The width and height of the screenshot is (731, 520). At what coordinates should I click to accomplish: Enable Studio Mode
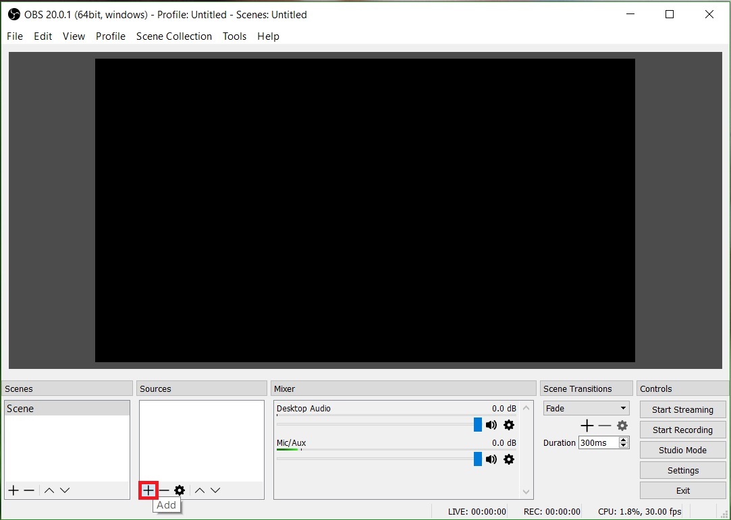pos(682,450)
